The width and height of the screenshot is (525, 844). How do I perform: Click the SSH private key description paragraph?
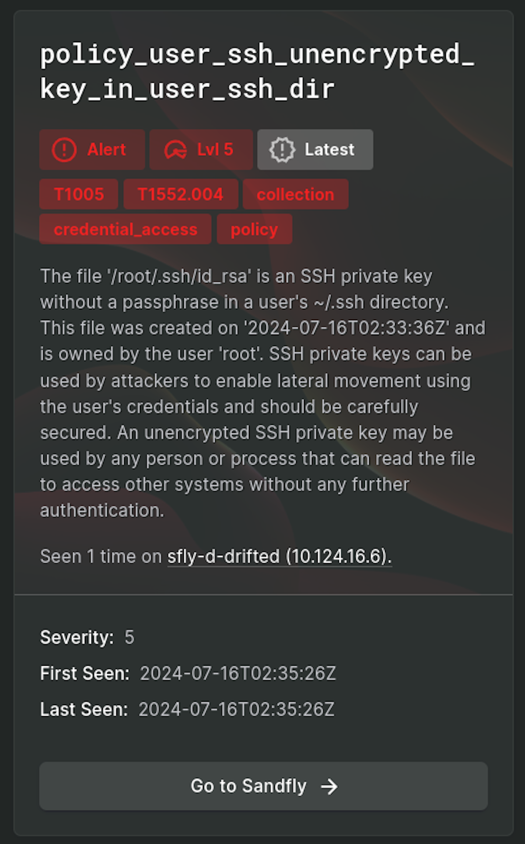click(x=262, y=393)
